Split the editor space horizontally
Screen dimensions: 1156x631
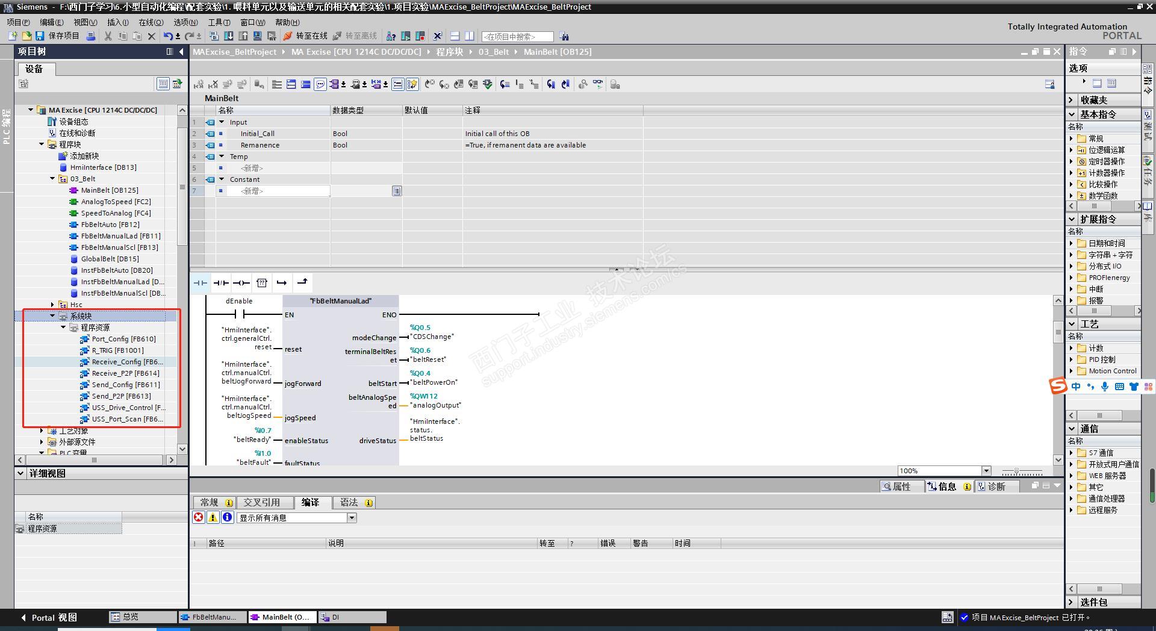pyautogui.click(x=455, y=36)
